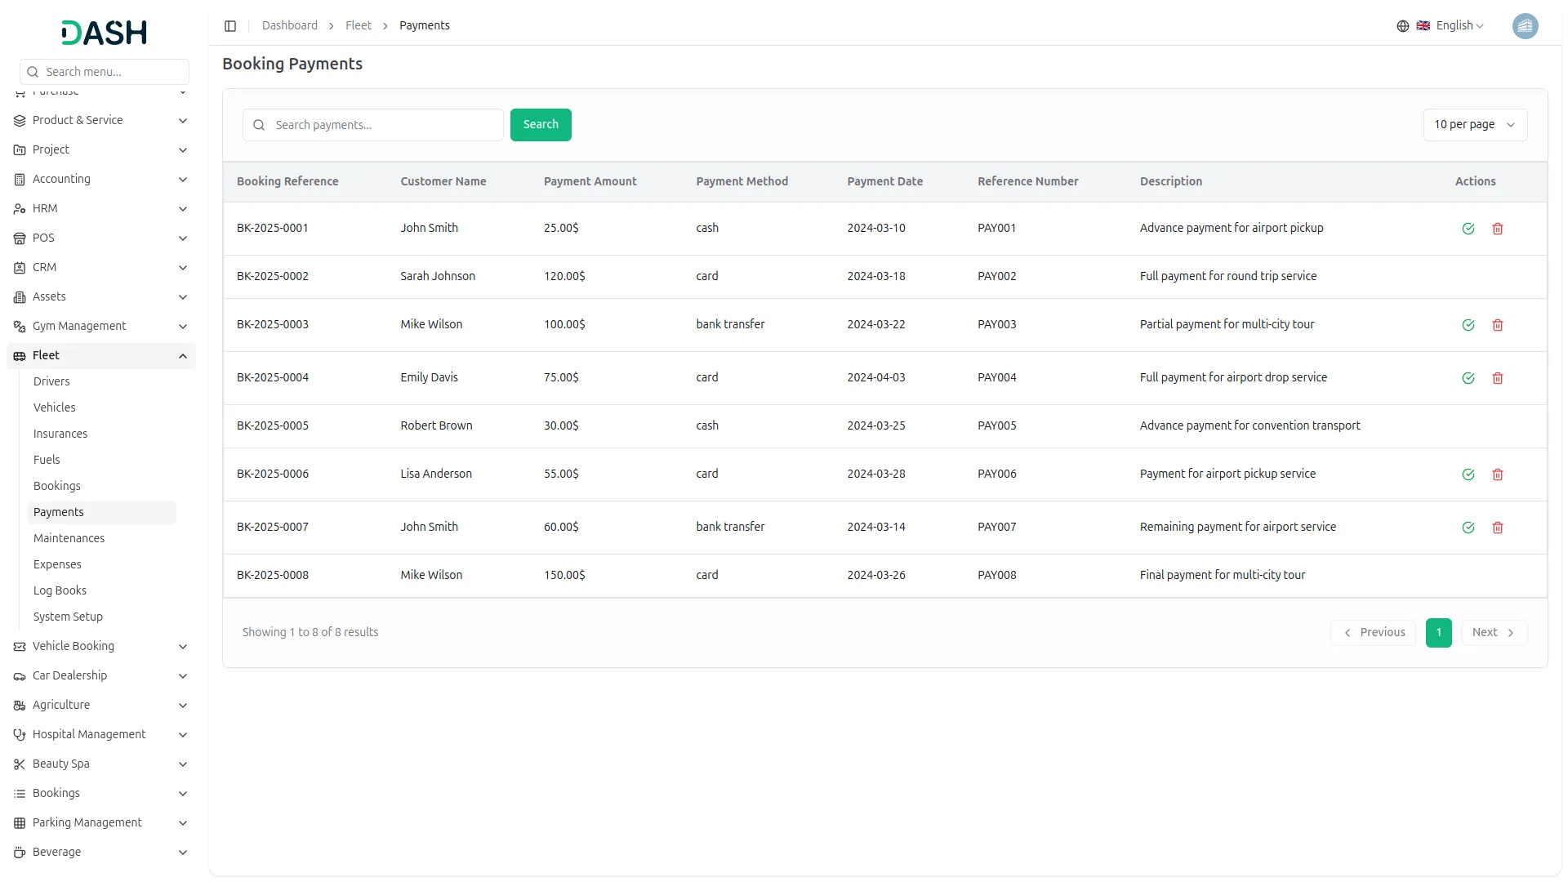Delete the PAY001 airport pickup payment
Screen dimensions: 1568x882
[x=1497, y=229]
